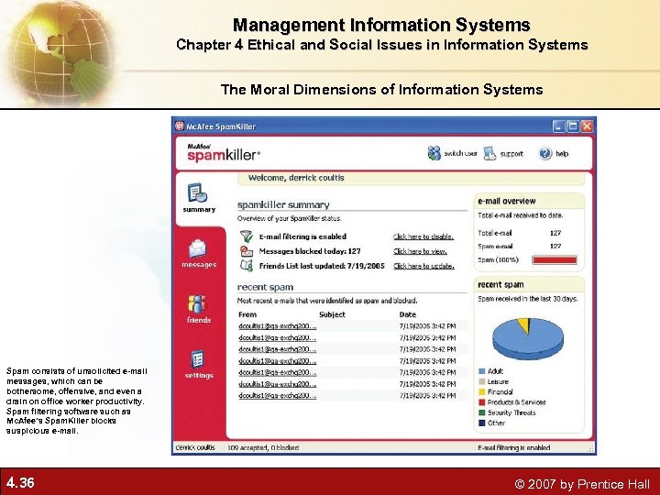Viewport: 660px width, 495px height.
Task: Click the Leisure legend color square
Action: pos(482,381)
